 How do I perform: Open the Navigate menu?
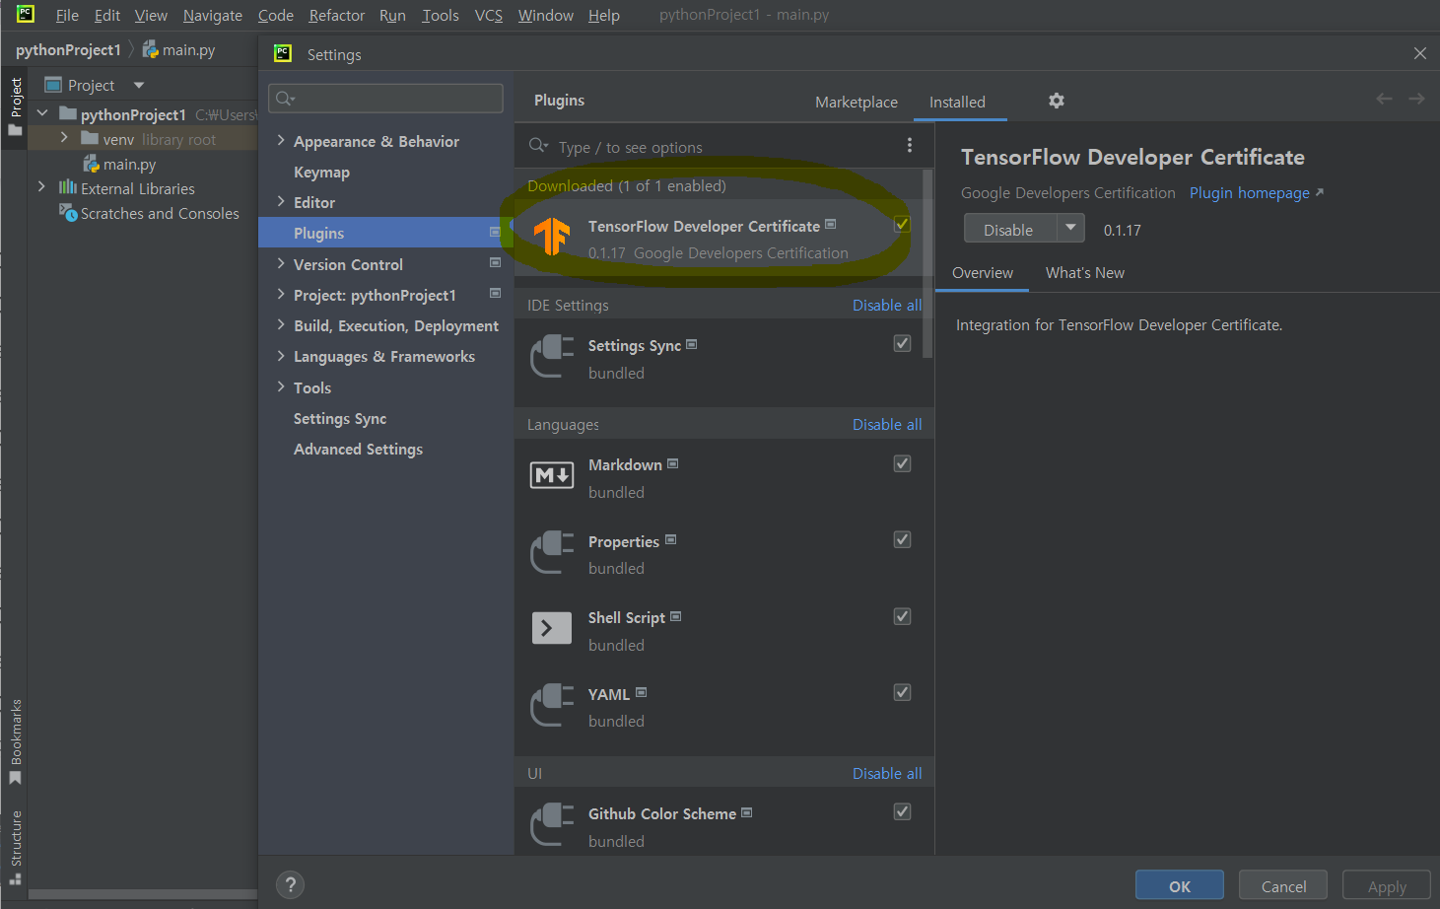coord(212,15)
